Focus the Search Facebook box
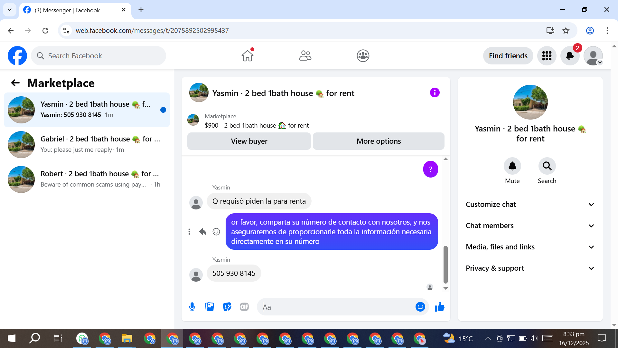618x348 pixels. pyautogui.click(x=98, y=56)
